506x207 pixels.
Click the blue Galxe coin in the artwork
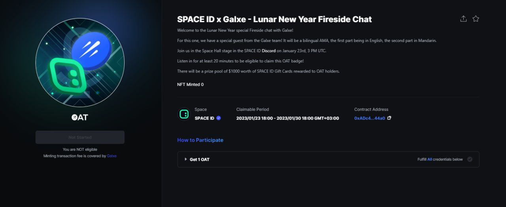point(92,51)
